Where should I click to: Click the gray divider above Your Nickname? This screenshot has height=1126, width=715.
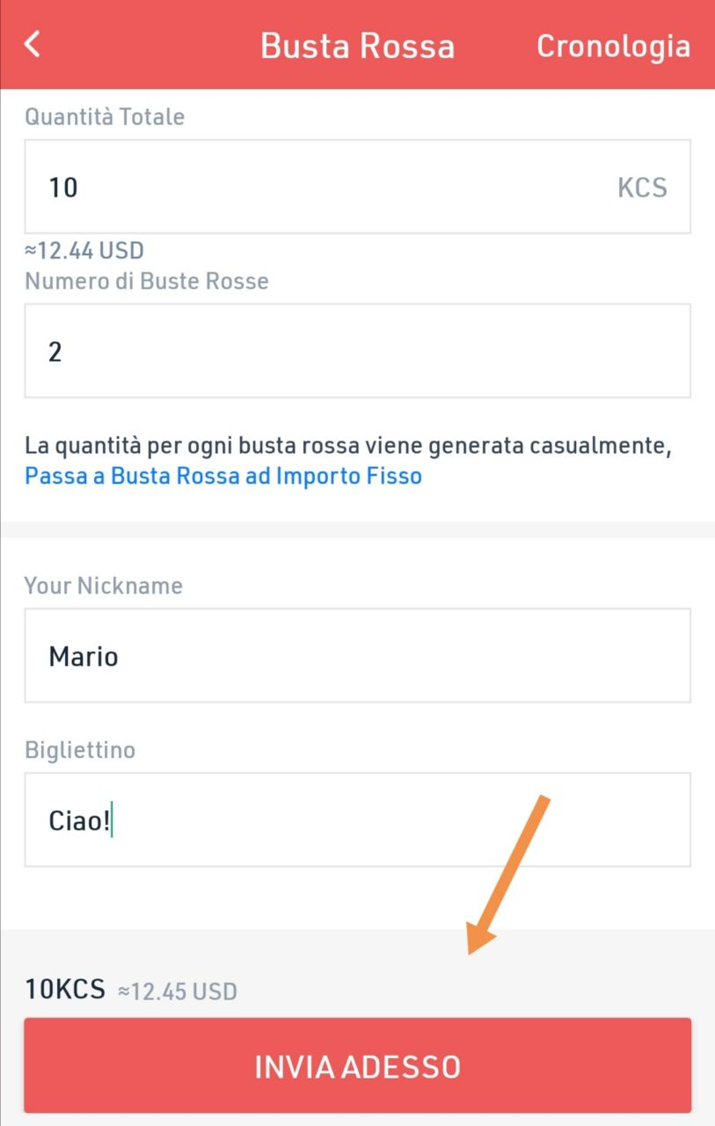357,530
